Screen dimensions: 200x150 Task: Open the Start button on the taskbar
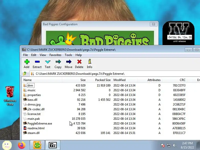7,145
